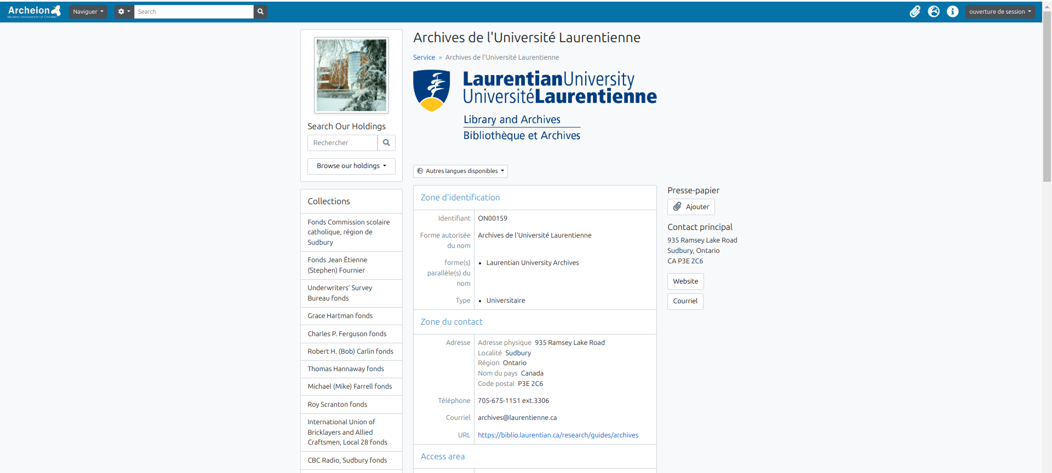Click the holdings search magnifier button

[x=386, y=143]
